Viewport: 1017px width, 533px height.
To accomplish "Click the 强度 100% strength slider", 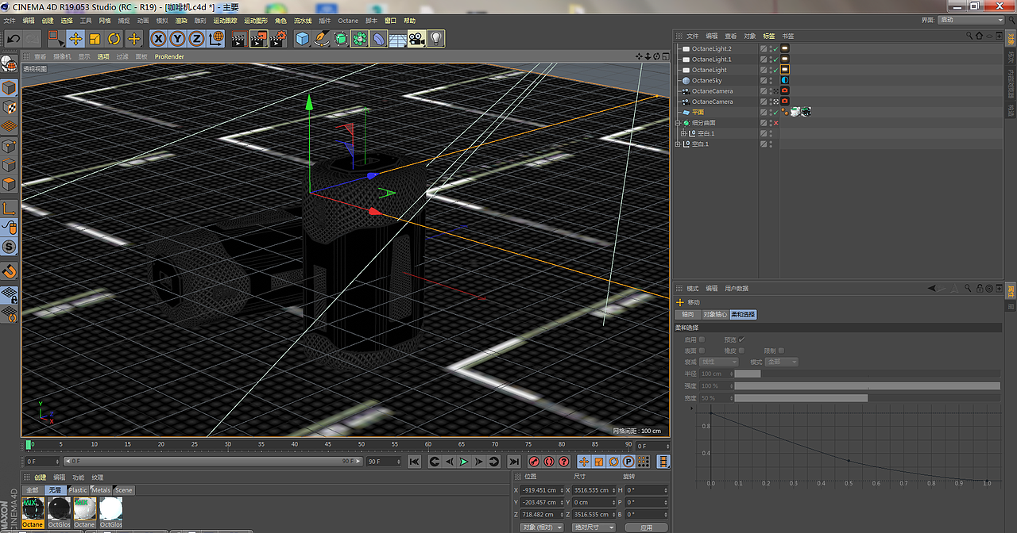I will pos(866,386).
